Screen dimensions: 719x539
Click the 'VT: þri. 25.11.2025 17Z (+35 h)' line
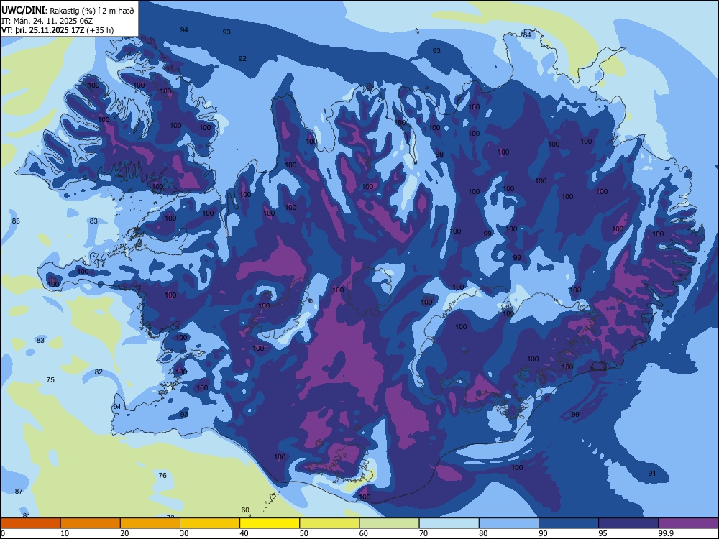click(x=58, y=30)
